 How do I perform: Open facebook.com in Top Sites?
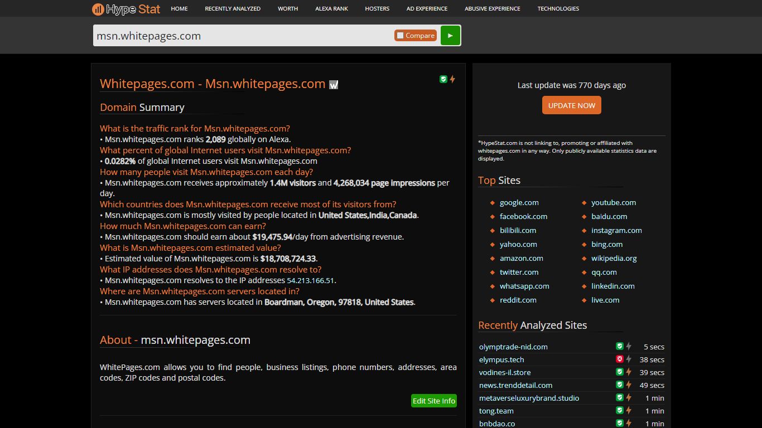pos(523,216)
